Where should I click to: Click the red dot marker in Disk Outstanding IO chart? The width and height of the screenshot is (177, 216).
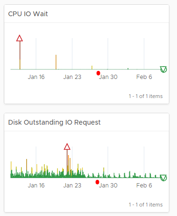98,182
